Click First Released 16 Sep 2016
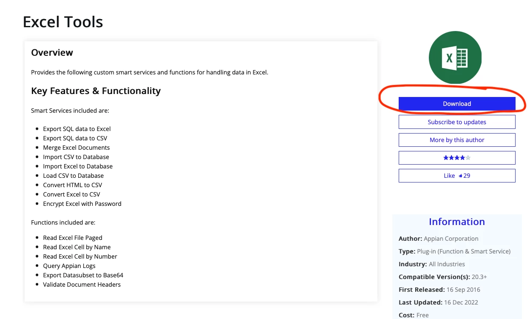Image resolution: width=530 pixels, height=319 pixels. pos(439,290)
